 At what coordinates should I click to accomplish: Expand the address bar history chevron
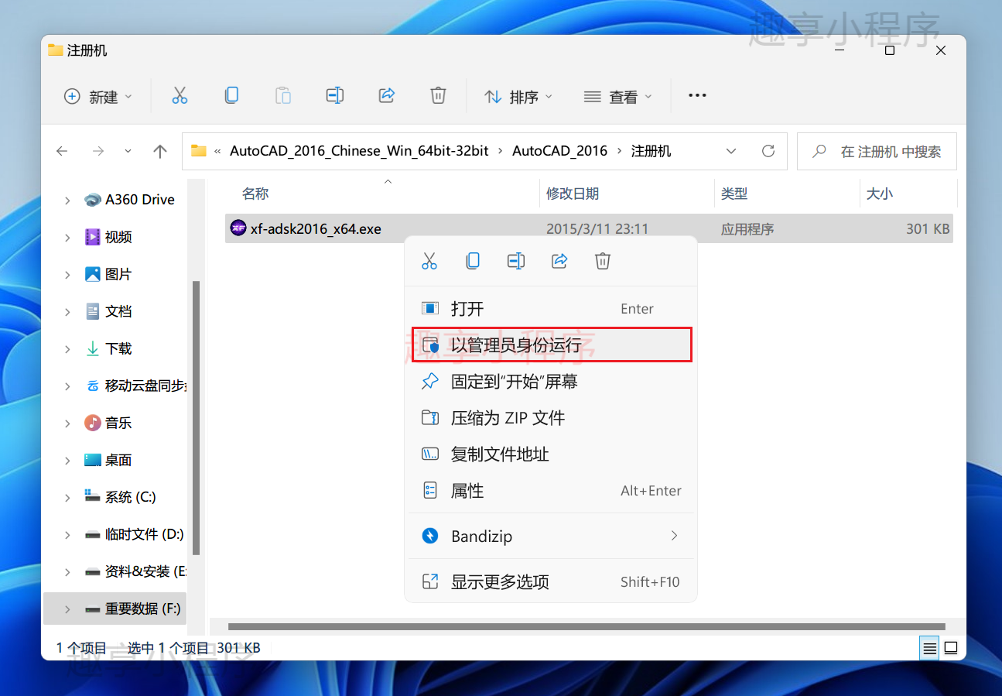coord(730,151)
